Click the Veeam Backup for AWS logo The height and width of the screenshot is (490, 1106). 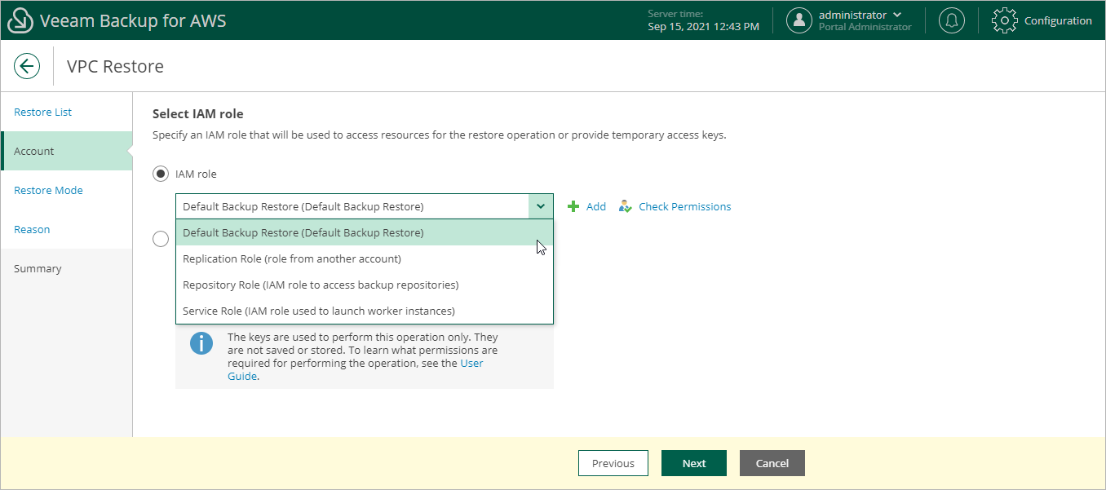(20, 20)
